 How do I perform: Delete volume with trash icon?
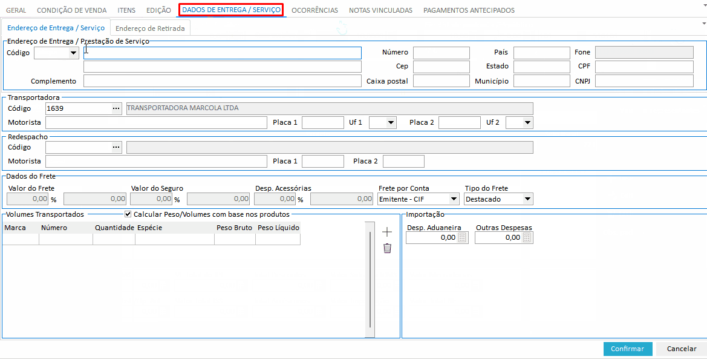(x=387, y=248)
